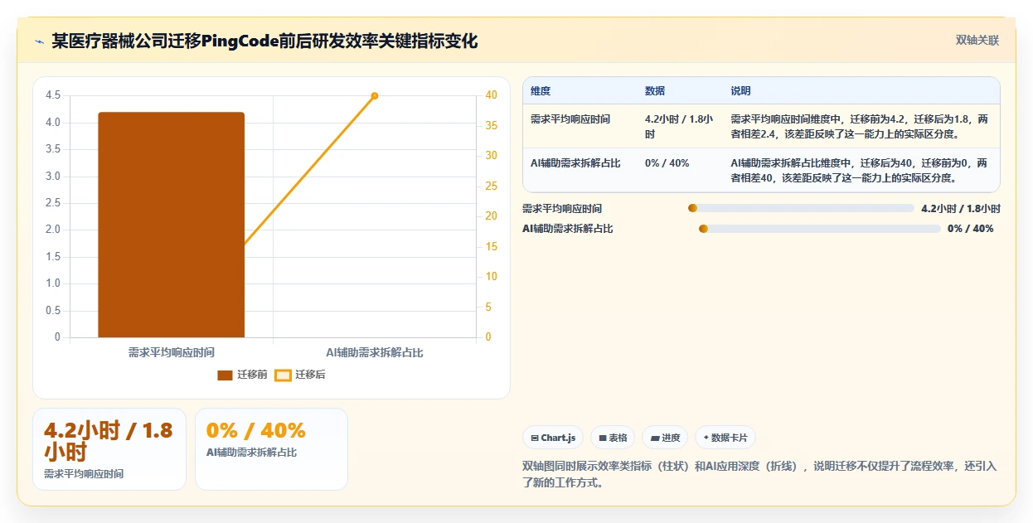
Task: Click the page title about PingCode migration
Action: point(264,41)
